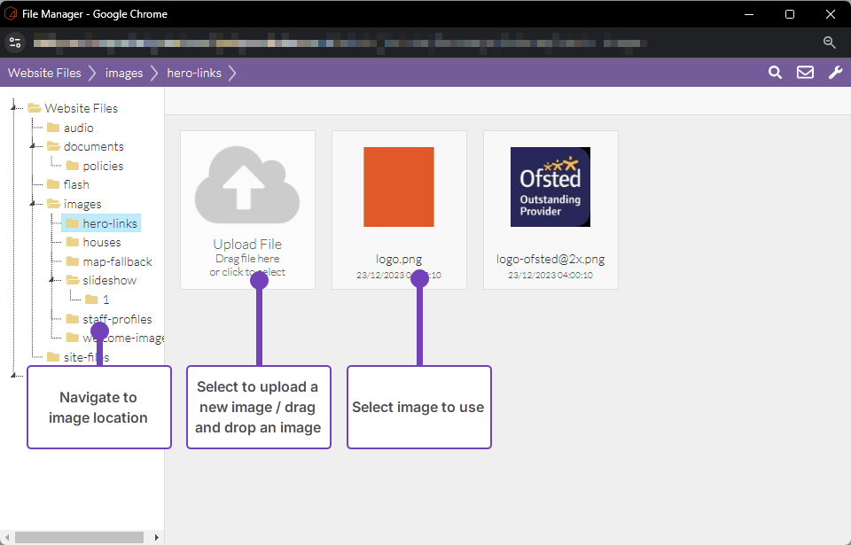The image size is (851, 545).
Task: Open the wrench settings tool icon
Action: tap(835, 73)
